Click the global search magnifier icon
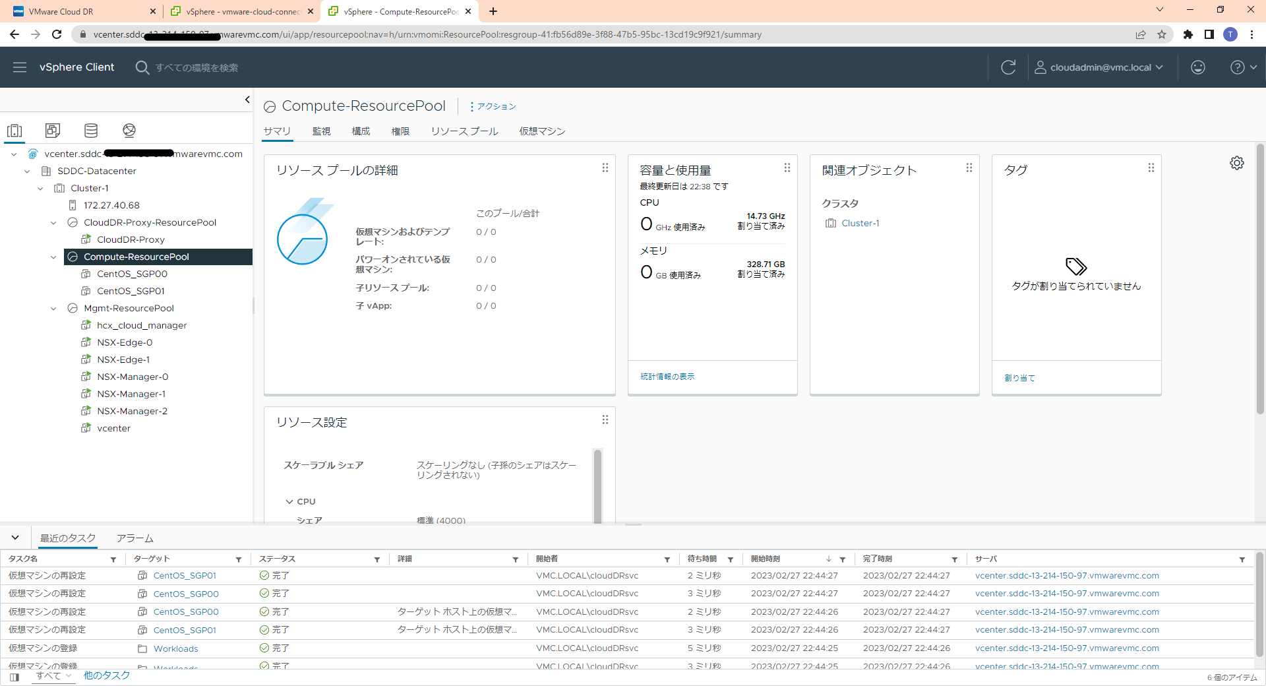 click(x=142, y=67)
